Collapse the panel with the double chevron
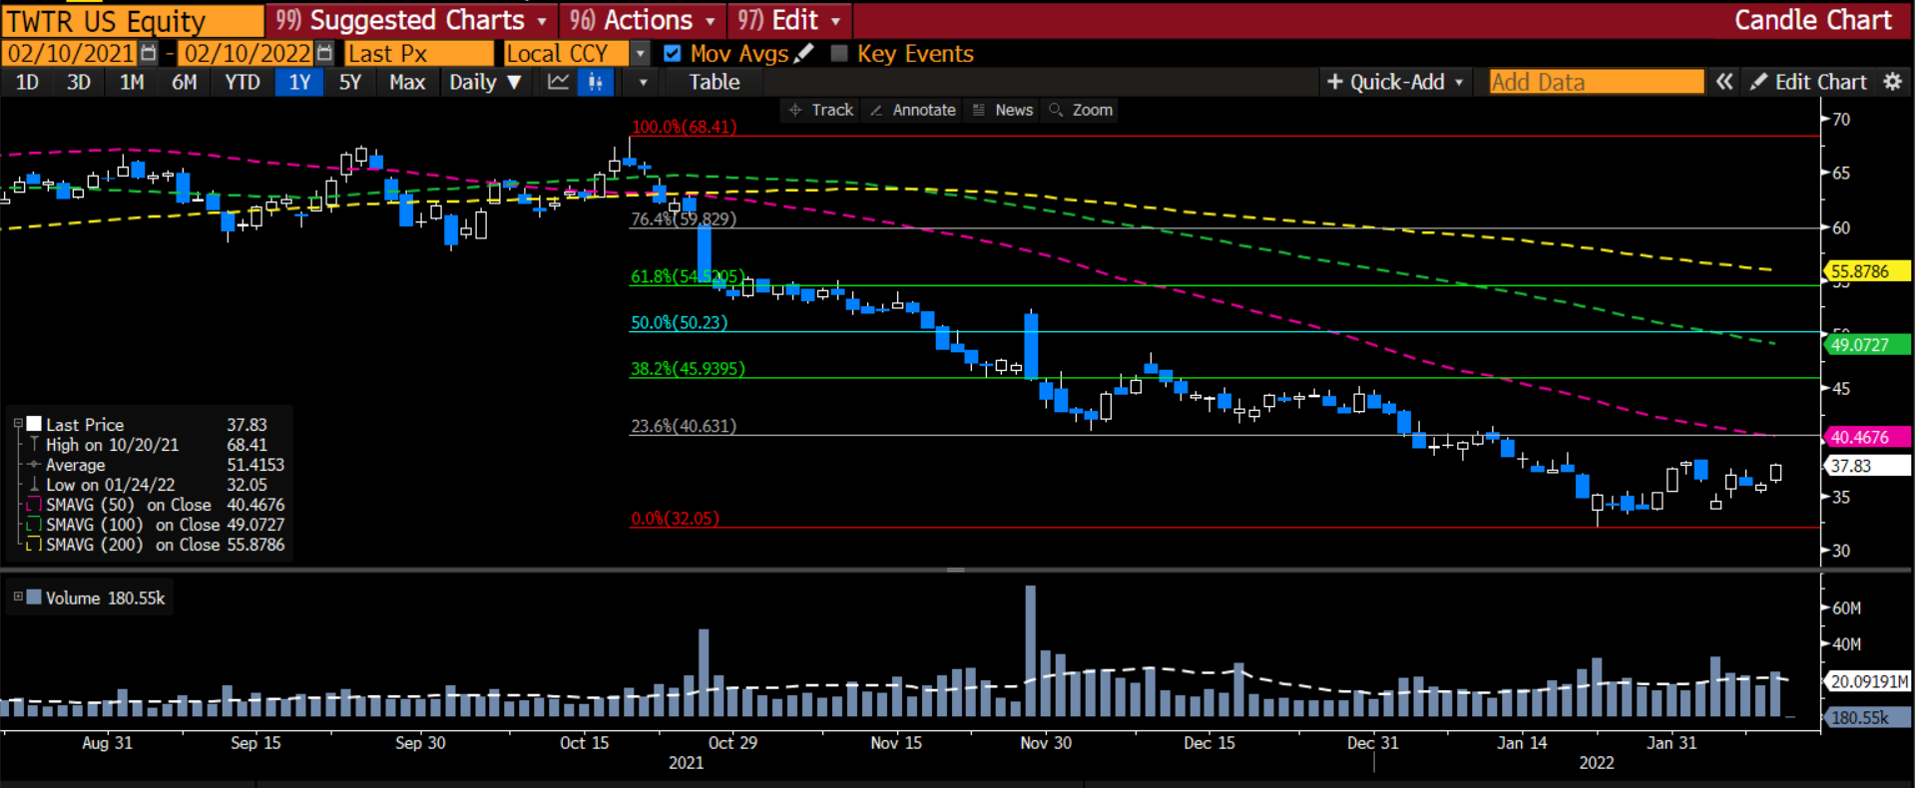This screenshot has height=788, width=1915. (1724, 82)
